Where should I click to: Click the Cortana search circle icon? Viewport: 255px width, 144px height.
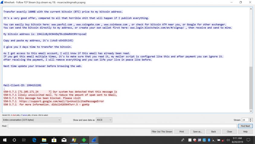tap(14, 140)
